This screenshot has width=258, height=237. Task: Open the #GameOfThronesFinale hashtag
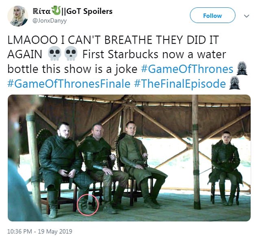(x=69, y=84)
